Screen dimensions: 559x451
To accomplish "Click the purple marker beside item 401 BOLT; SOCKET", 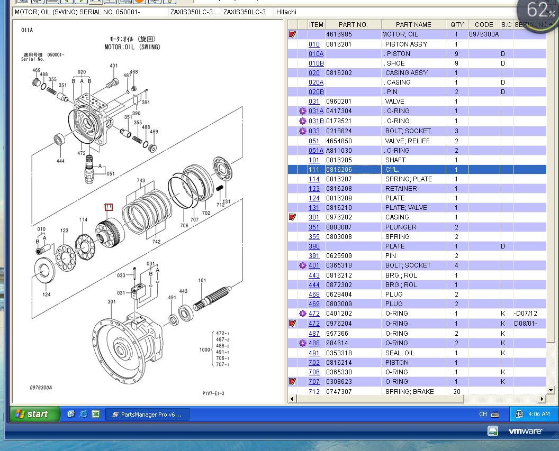I will (302, 265).
